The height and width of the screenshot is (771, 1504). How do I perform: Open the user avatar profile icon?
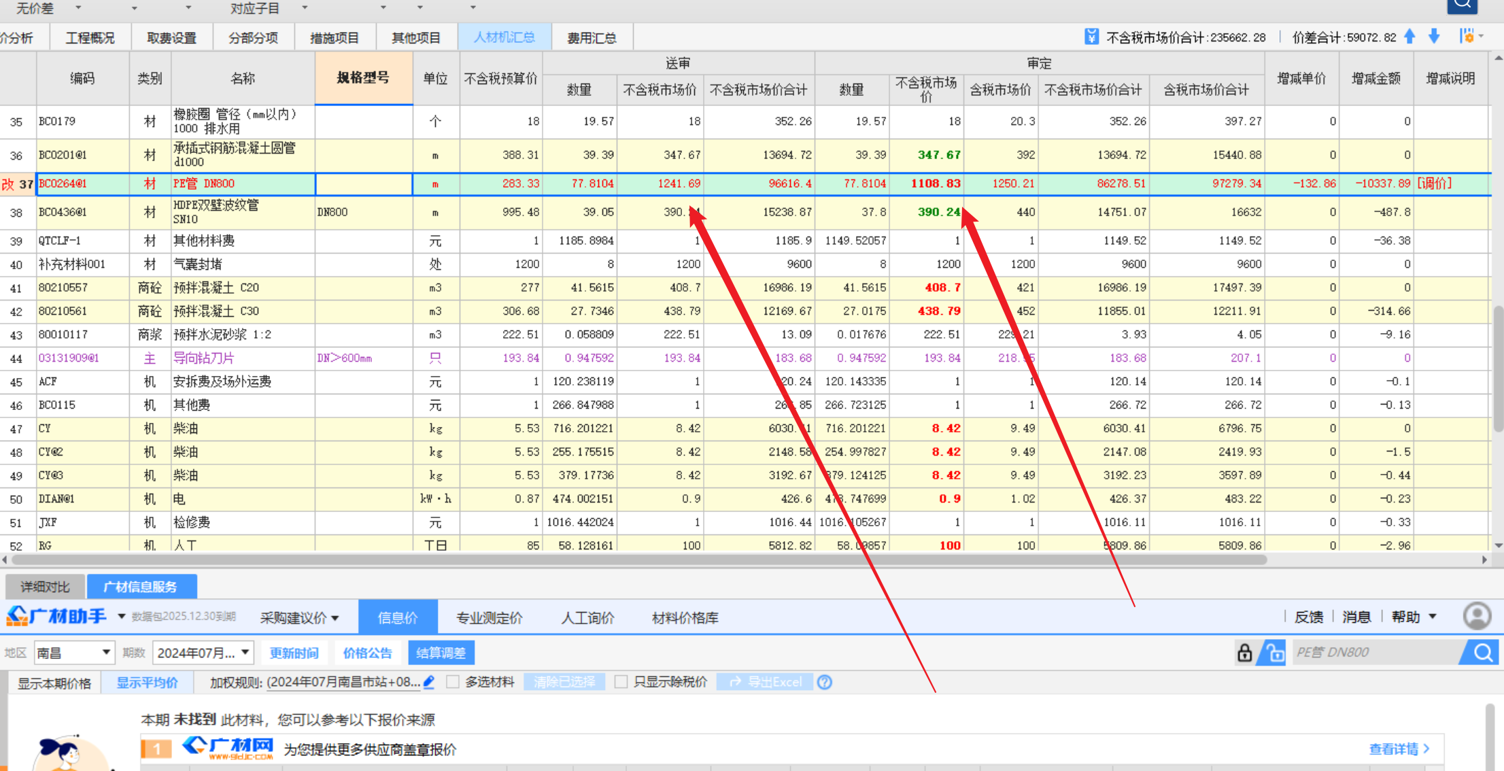[1477, 617]
